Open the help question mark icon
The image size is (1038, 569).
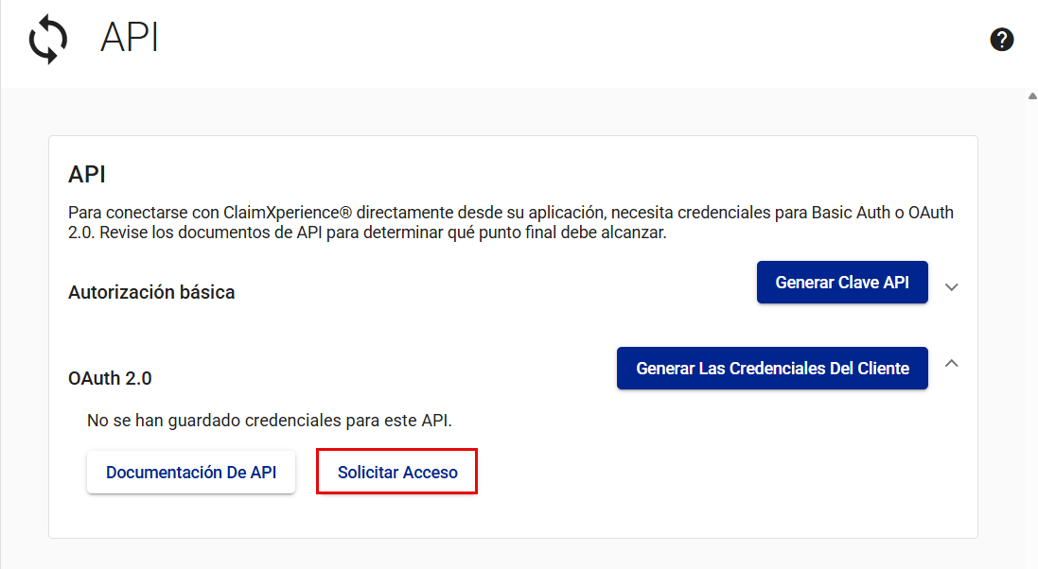(1002, 40)
